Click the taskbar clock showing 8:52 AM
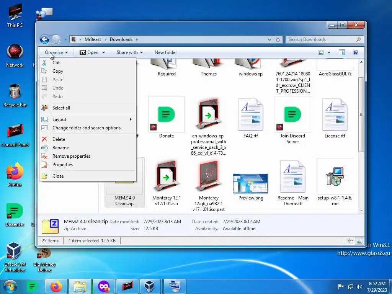Viewport: 392px width, 294px height. pyautogui.click(x=377, y=287)
